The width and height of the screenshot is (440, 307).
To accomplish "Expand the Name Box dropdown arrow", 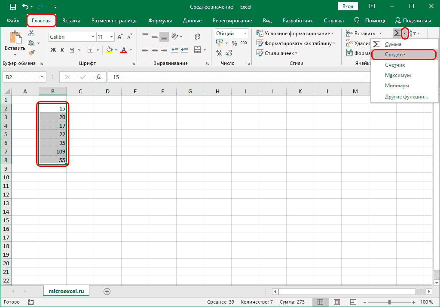I will 42,77.
